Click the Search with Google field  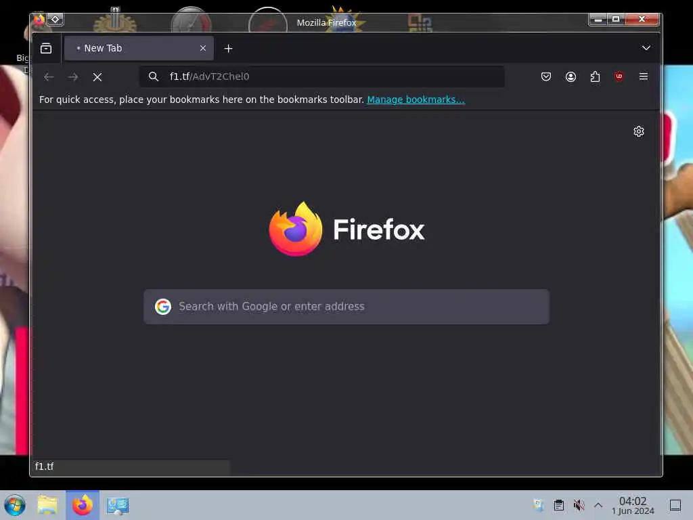346,307
